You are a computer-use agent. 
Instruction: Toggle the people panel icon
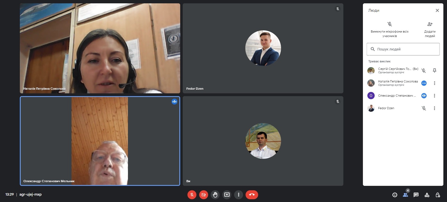click(x=405, y=195)
